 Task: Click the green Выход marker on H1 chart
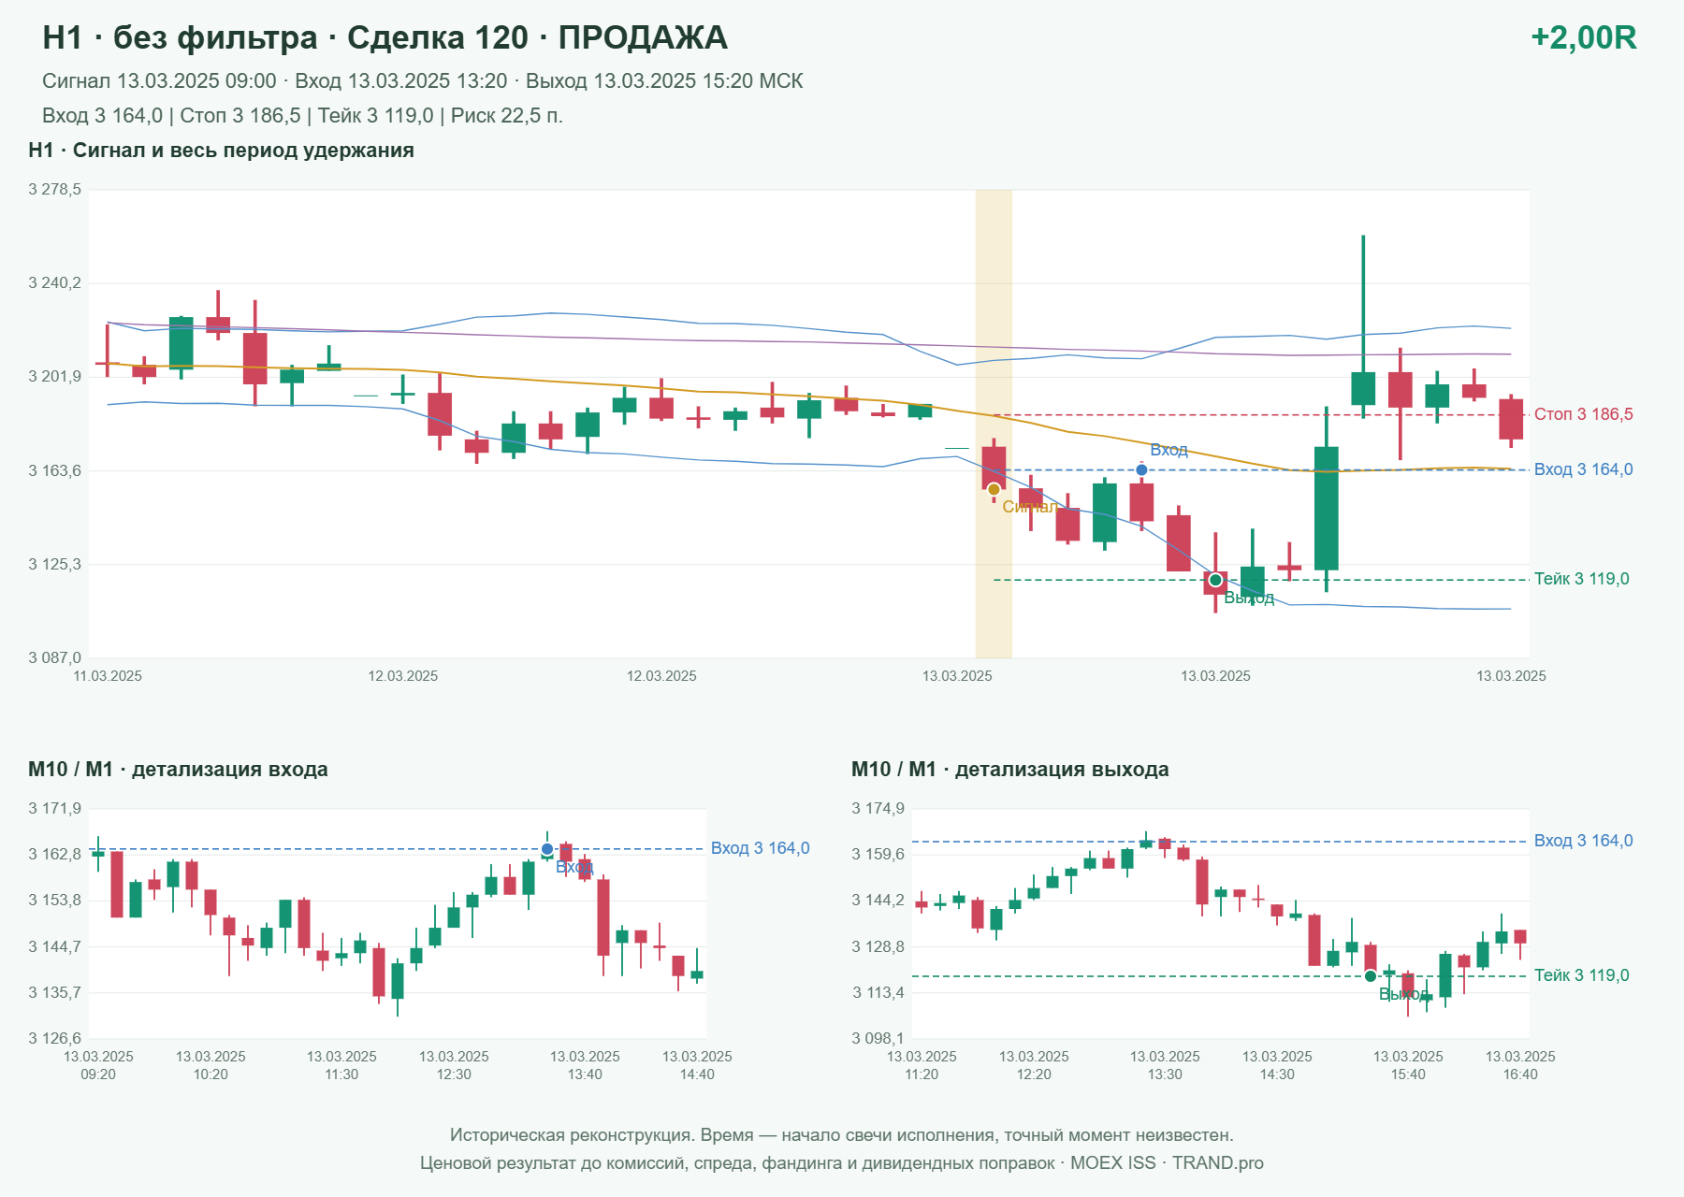click(x=1215, y=580)
